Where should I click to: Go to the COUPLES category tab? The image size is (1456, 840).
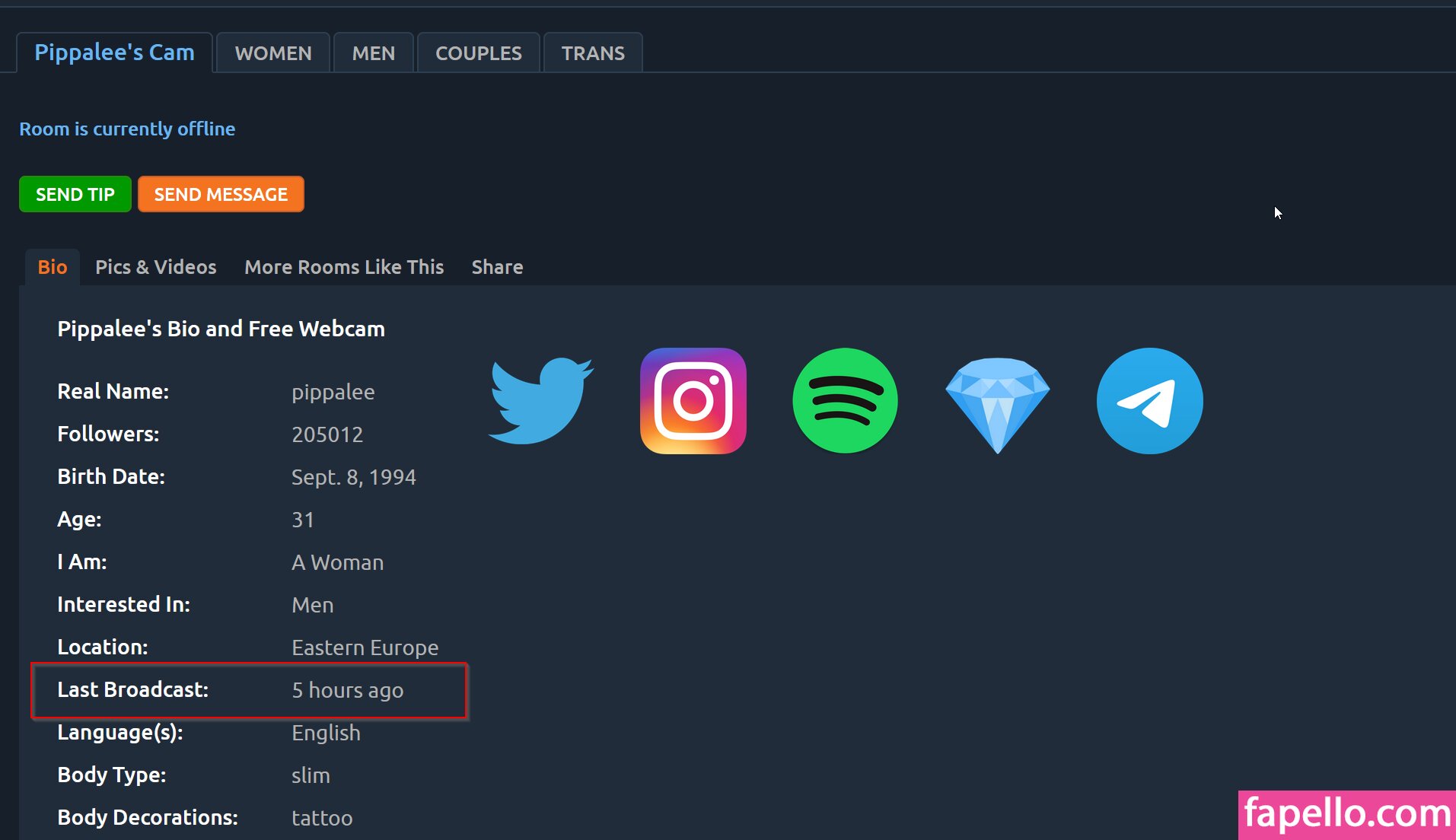[x=478, y=53]
